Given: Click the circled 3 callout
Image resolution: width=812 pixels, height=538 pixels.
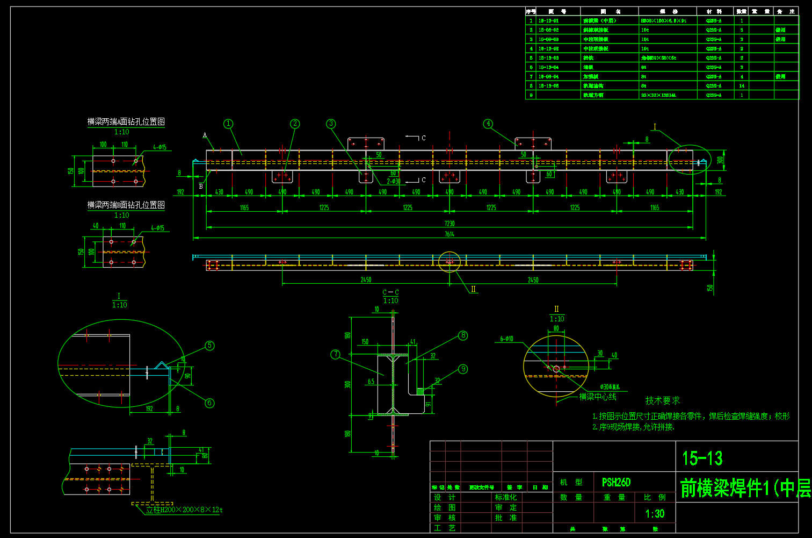Looking at the screenshot, I should [331, 124].
